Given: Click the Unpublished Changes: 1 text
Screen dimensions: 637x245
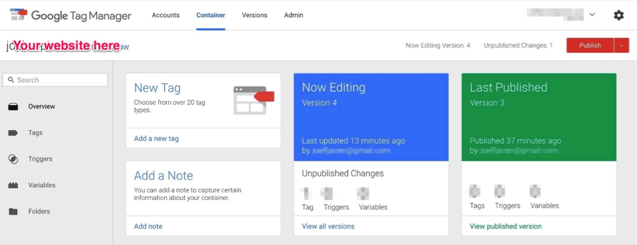Looking at the screenshot, I should click(518, 46).
